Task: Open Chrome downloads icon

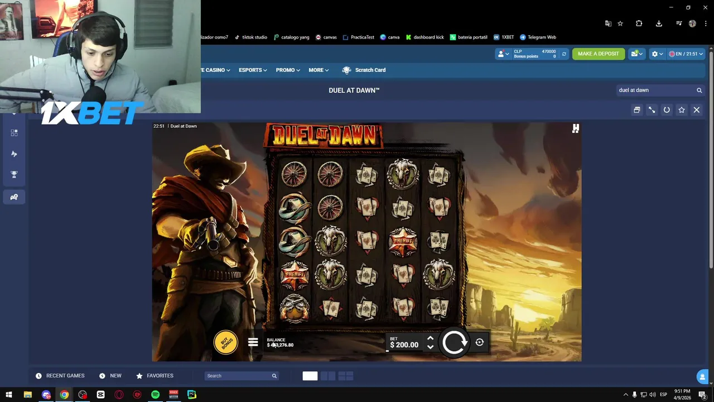Action: click(x=659, y=23)
